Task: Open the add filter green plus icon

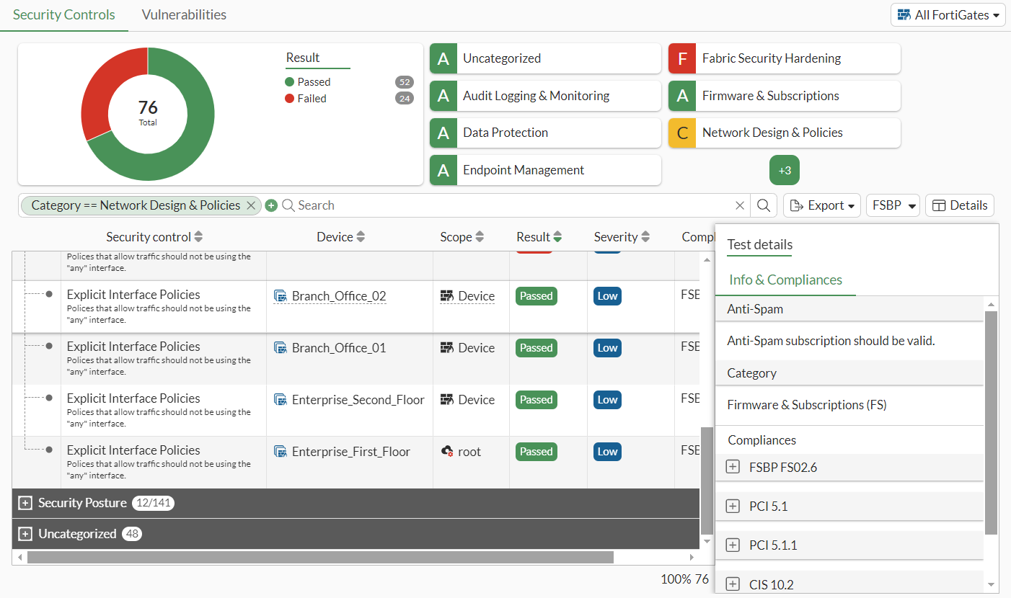Action: pos(271,205)
